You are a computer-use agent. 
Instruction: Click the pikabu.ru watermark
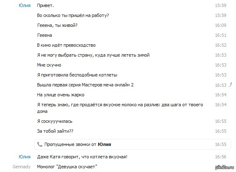(x=225, y=167)
